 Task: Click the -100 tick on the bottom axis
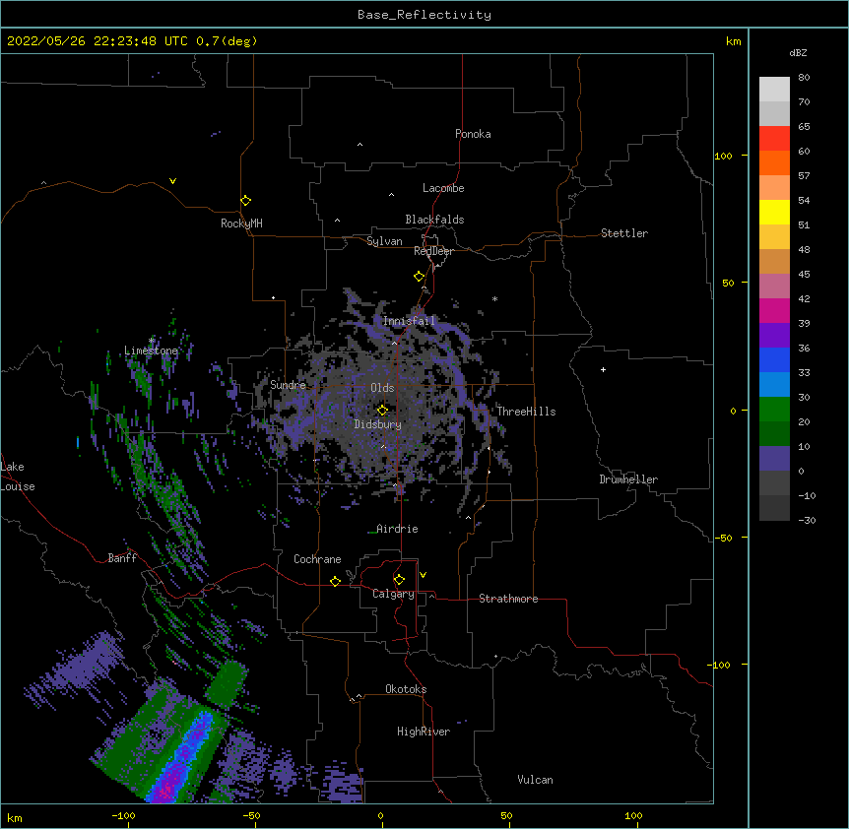123,815
